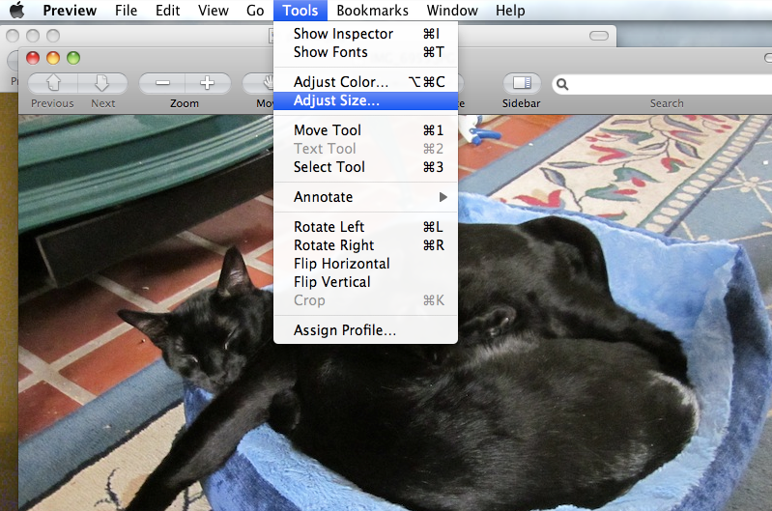Zoom front window with green button

pos(73,58)
